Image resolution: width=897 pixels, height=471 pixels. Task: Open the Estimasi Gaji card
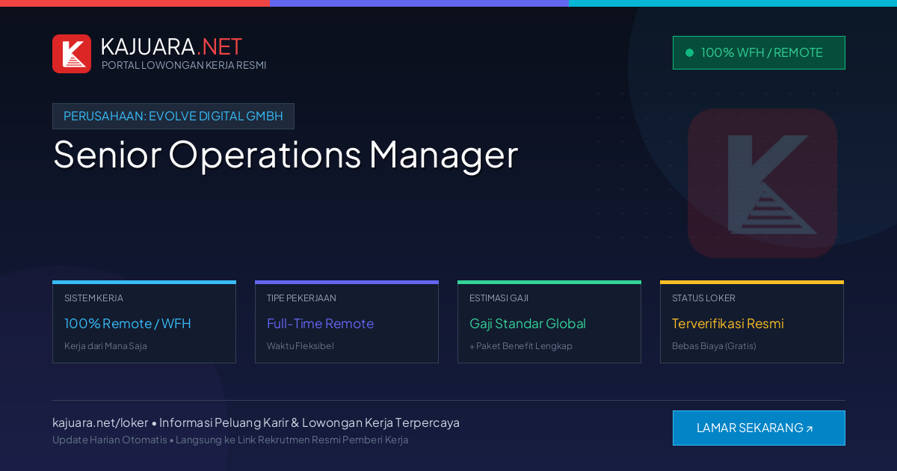coord(549,322)
